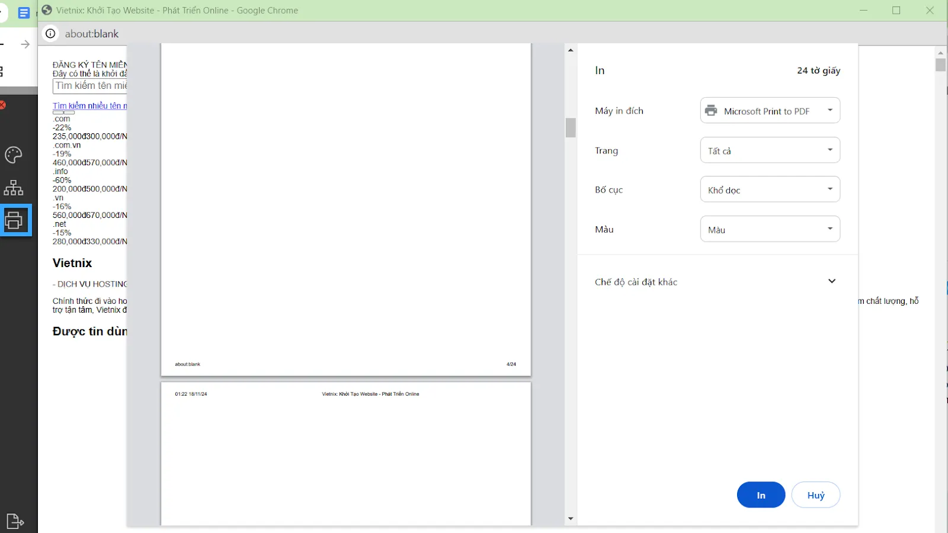Click the 24 tờ giấy sheet count
Viewport: 948px width, 533px height.
(x=818, y=70)
